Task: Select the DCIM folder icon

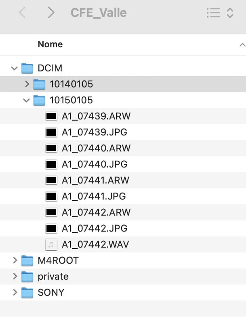Action: pos(27,68)
